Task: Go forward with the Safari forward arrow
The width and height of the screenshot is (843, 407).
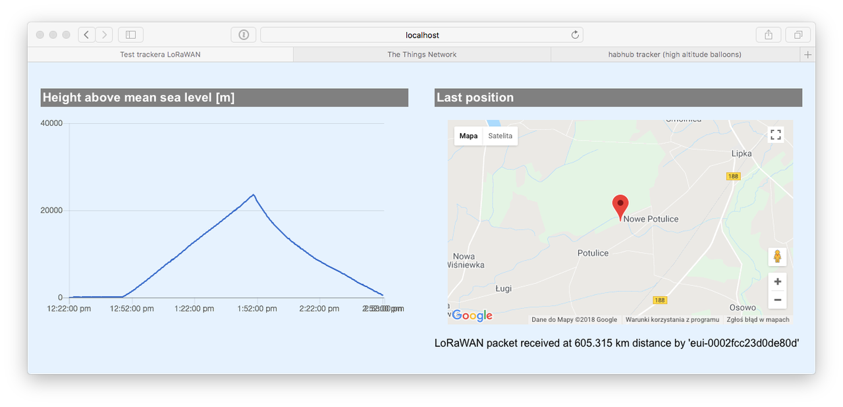Action: coord(104,35)
